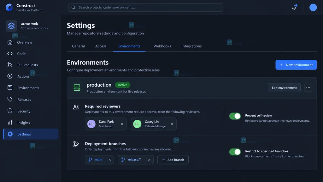The image size is (323, 182).
Task: Remove reviewer Dana Park
Action: point(122,124)
